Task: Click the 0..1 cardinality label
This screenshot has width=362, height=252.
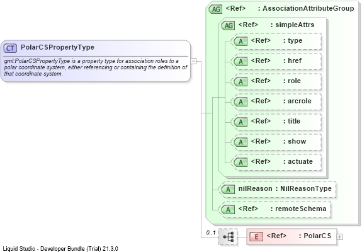Action: pyautogui.click(x=211, y=232)
